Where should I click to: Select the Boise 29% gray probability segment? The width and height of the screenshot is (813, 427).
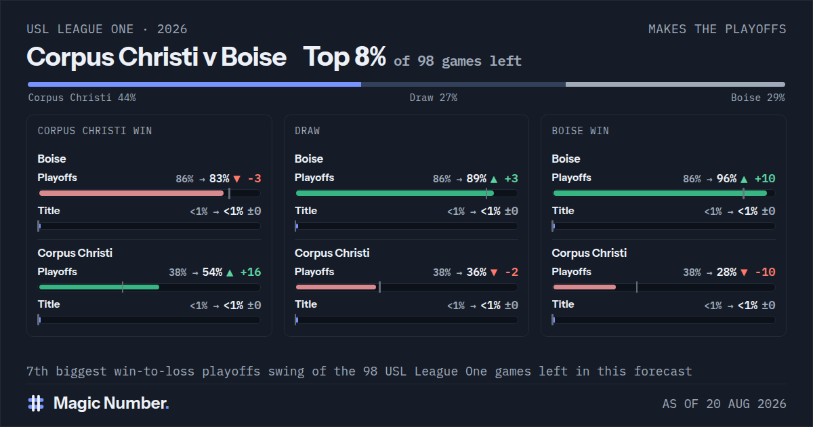click(x=675, y=85)
